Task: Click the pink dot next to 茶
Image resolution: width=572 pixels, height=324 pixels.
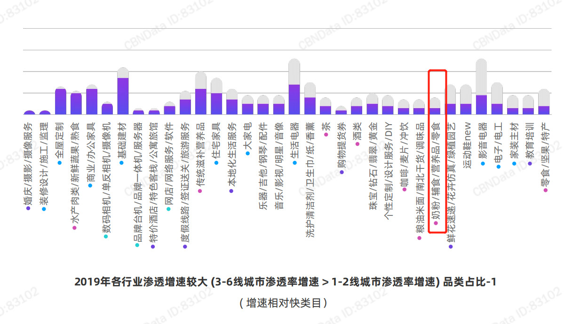Action: (x=326, y=134)
